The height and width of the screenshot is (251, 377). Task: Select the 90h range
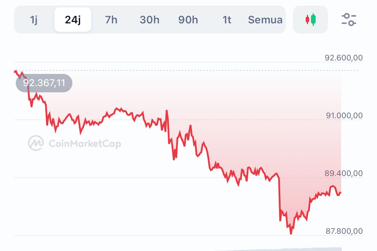pos(188,19)
